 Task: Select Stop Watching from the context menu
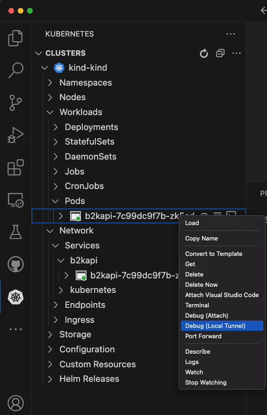(x=222, y=383)
